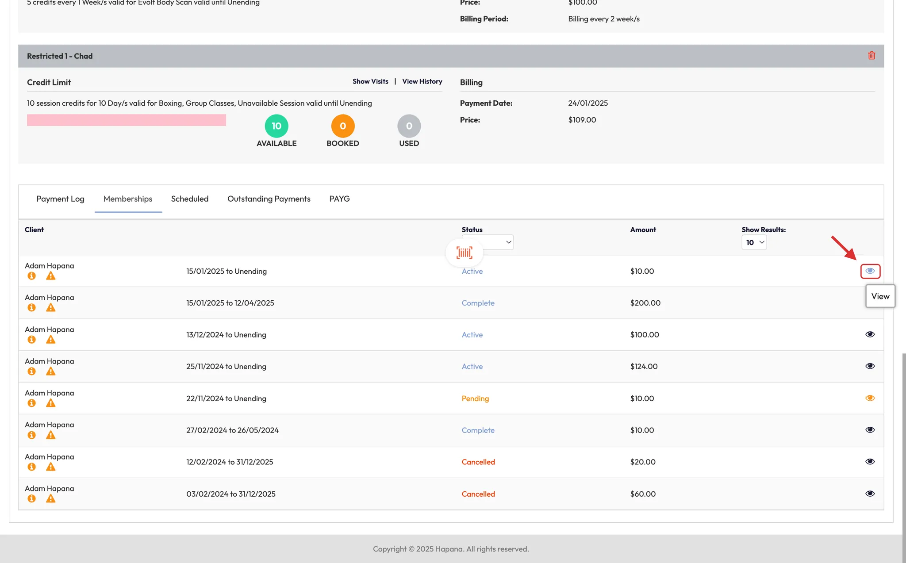Click the eye icon on the $20.00 Cancelled row

[x=870, y=462]
